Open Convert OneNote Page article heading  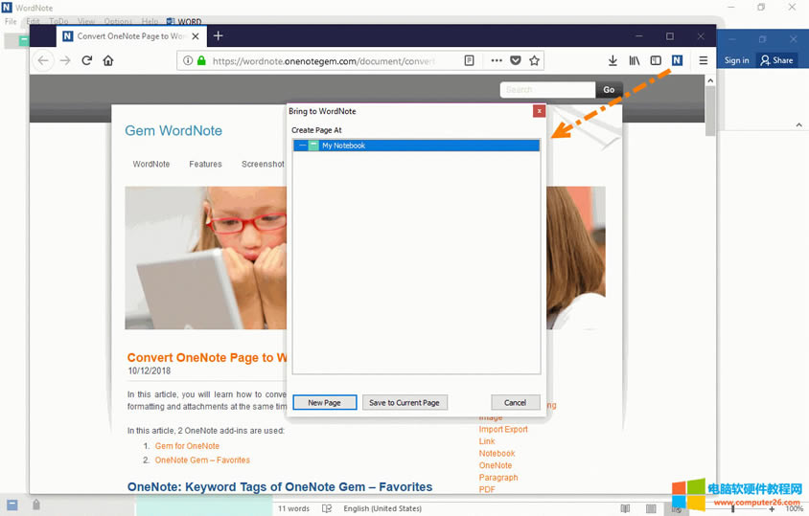(x=207, y=358)
